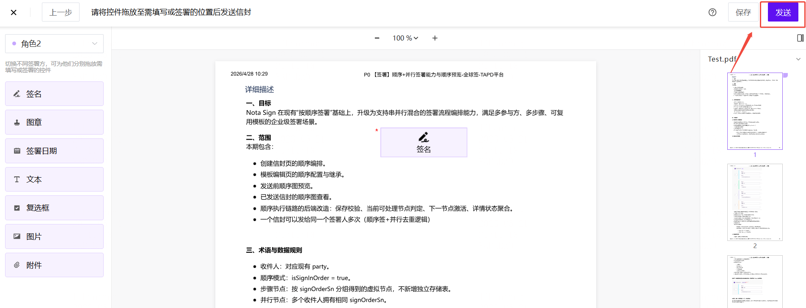Close the envelope editor with the X icon
The height and width of the screenshot is (308, 806).
pos(14,13)
